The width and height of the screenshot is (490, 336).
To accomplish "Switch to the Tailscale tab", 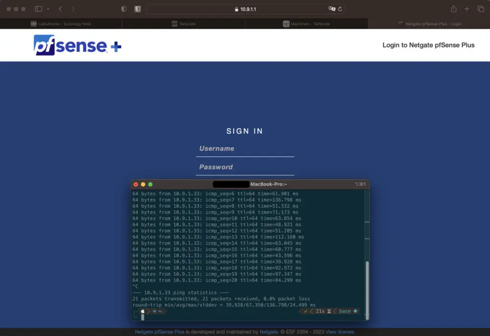I will [x=183, y=24].
